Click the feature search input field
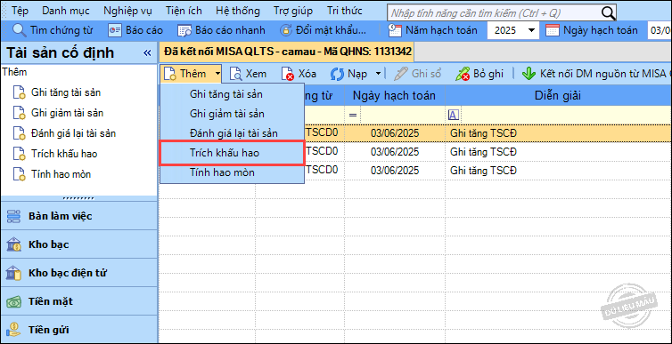 tap(493, 12)
